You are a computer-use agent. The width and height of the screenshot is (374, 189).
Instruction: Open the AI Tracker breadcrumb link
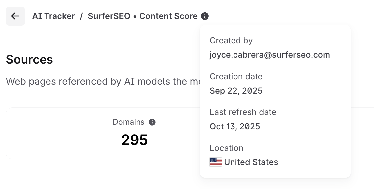(53, 16)
